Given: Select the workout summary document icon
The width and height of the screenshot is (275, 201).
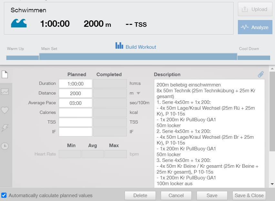Looking at the screenshot, I should point(5,75).
